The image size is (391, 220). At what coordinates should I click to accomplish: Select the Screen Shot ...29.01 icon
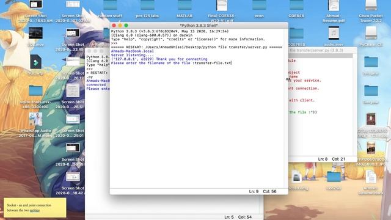(x=73, y=119)
